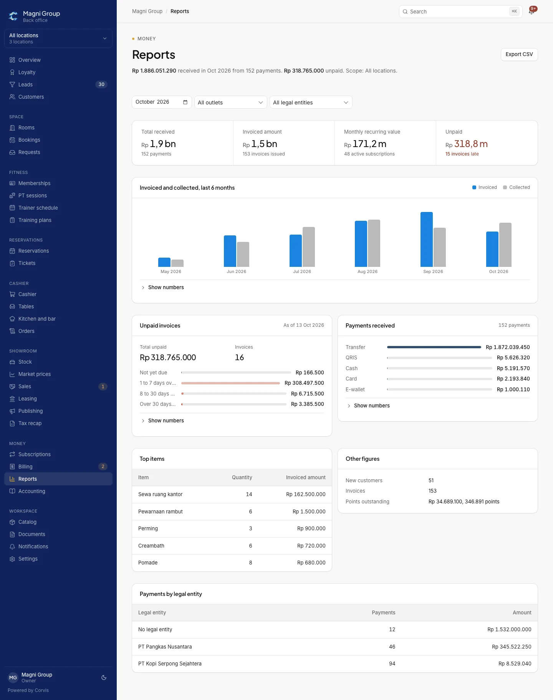Image resolution: width=553 pixels, height=700 pixels.
Task: Click the Kitchen and bar chef icon
Action: (12, 319)
